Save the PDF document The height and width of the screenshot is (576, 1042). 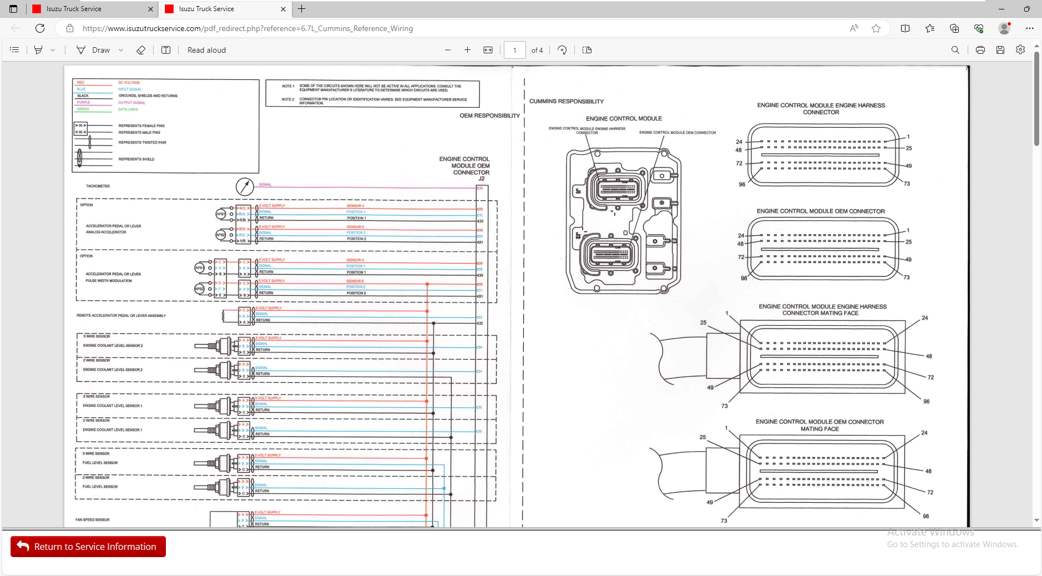pos(1000,50)
